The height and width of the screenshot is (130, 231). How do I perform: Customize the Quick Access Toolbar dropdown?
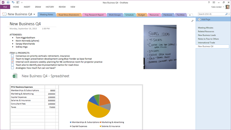(22, 2)
